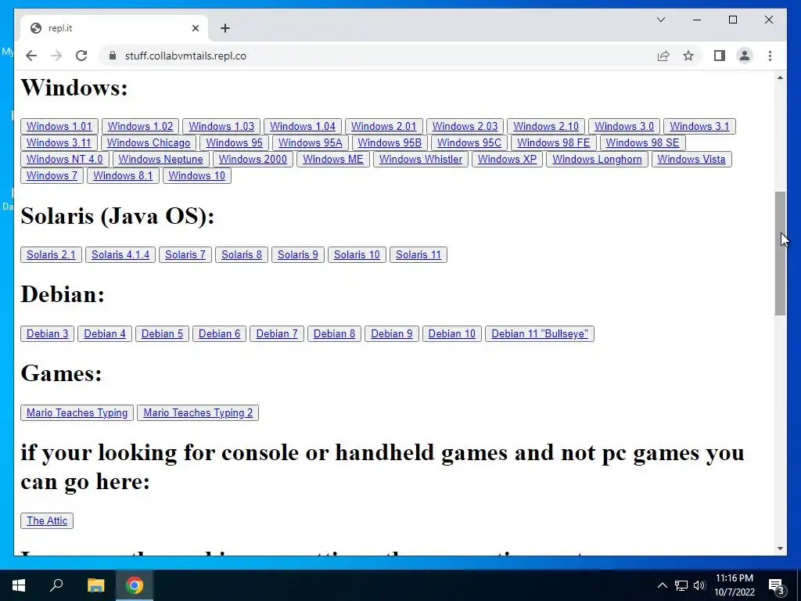Viewport: 801px width, 601px height.
Task: Select the repl.it browser tab
Action: [113, 28]
